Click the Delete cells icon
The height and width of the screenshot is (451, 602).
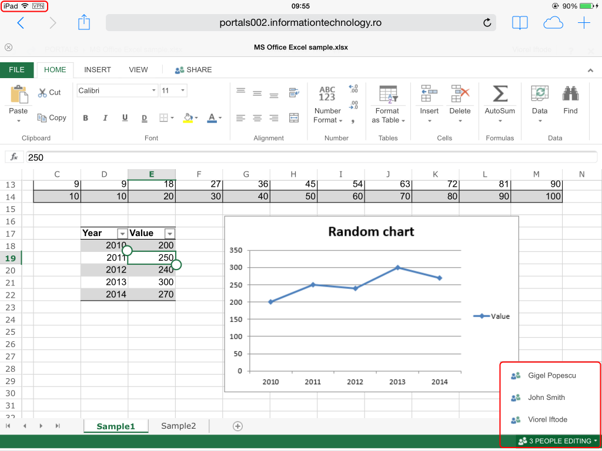(460, 94)
